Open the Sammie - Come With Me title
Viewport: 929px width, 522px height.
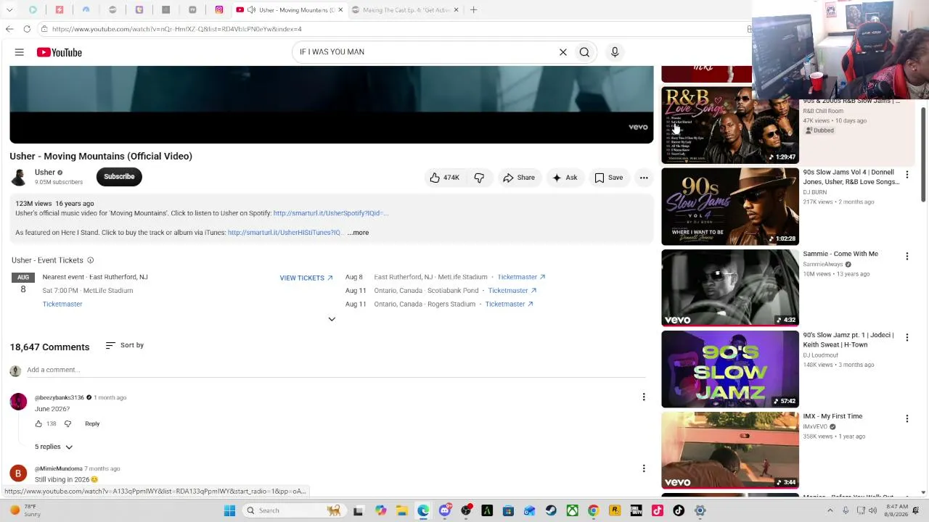pyautogui.click(x=840, y=254)
